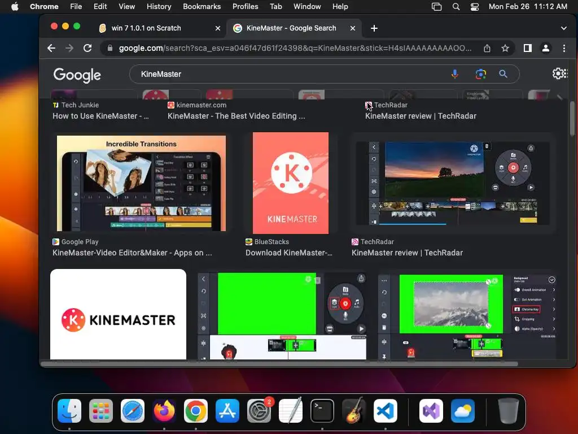This screenshot has height=434, width=578.
Task: Share this page via share icon
Action: 487,49
